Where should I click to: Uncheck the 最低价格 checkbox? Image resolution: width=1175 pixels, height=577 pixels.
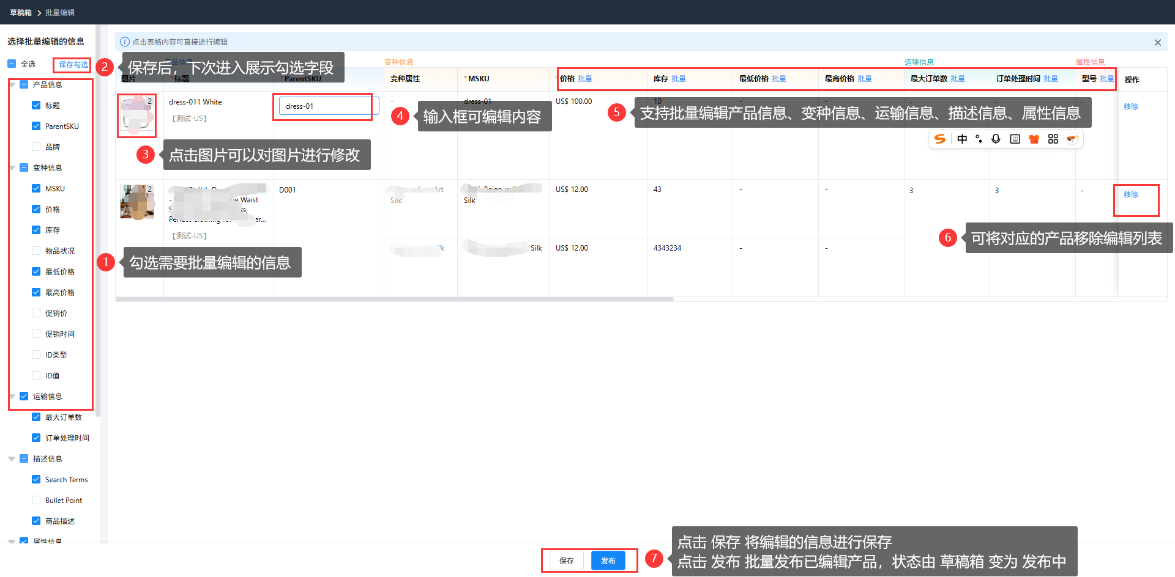(x=36, y=271)
